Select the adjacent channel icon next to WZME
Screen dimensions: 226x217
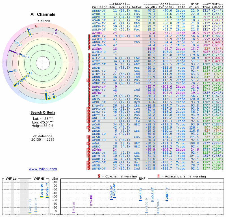tap(87, 128)
